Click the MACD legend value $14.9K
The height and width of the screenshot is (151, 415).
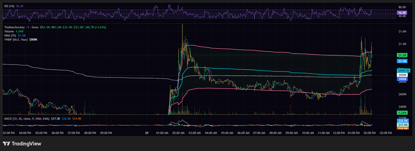pyautogui.click(x=77, y=119)
